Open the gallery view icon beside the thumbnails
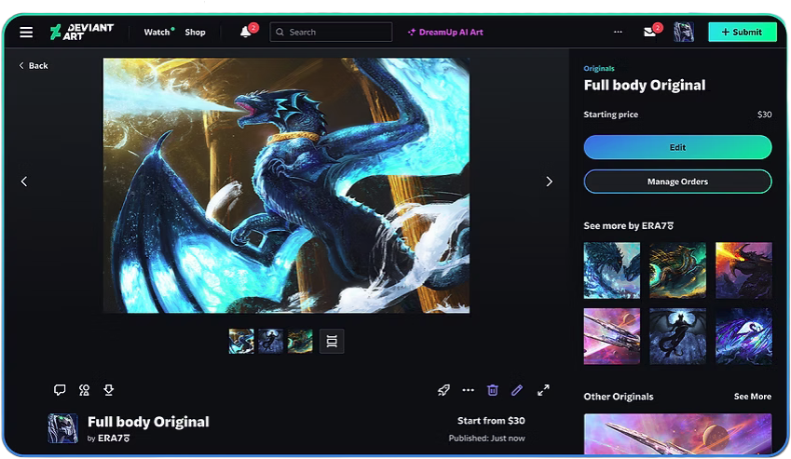791x459 pixels. click(x=332, y=342)
